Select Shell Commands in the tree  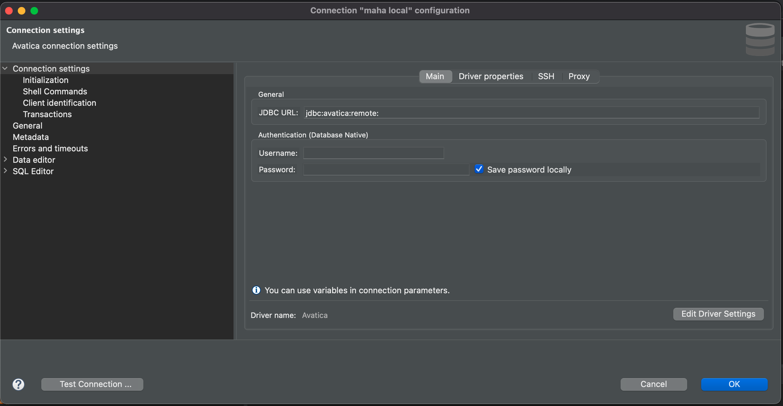pos(55,92)
